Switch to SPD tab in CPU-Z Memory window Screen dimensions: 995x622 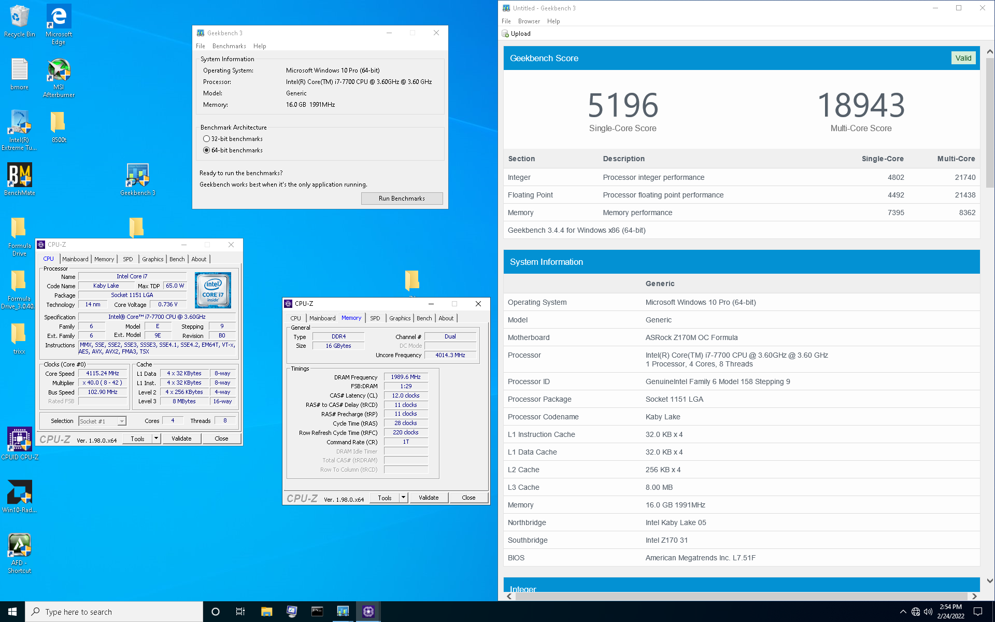[x=375, y=318]
